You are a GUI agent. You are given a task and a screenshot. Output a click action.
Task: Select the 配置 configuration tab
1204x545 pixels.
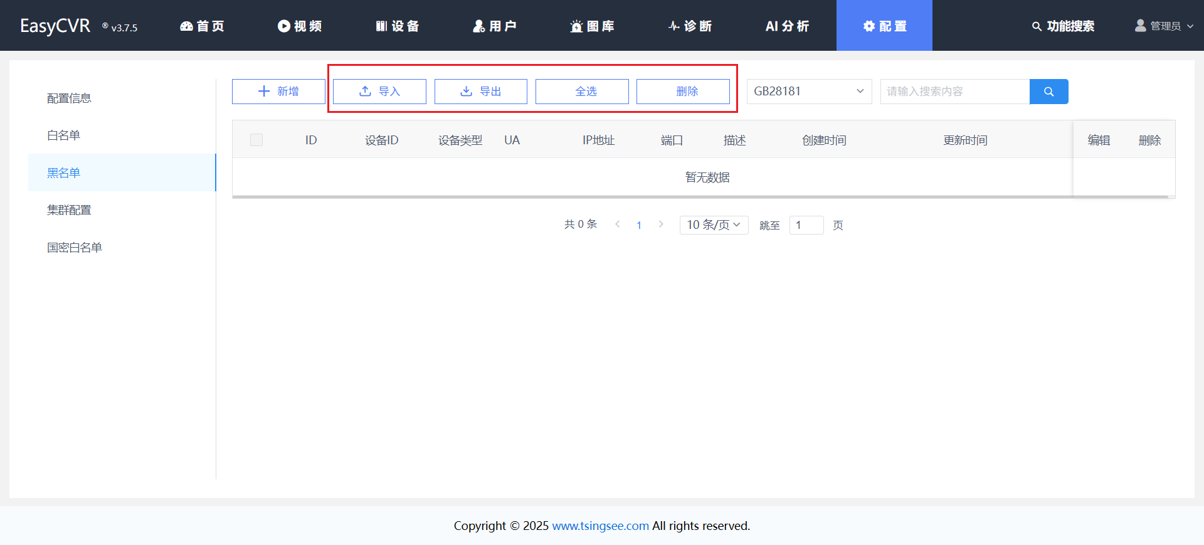(x=884, y=26)
